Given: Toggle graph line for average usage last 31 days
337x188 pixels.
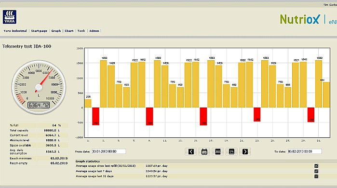Looking at the screenshot, I should pos(316,176).
